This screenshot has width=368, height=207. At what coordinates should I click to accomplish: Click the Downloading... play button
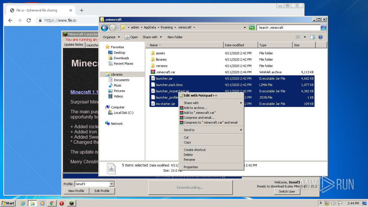tap(190, 187)
